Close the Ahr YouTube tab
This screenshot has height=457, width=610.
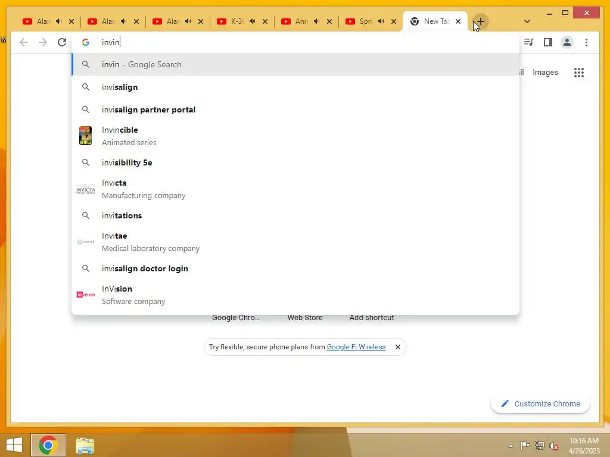(x=329, y=21)
